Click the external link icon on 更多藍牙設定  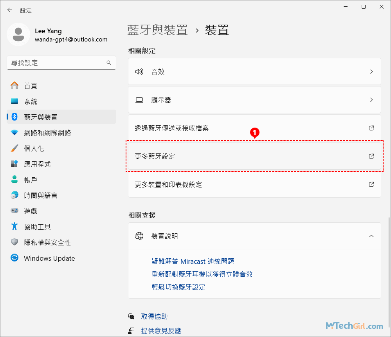[x=371, y=156]
